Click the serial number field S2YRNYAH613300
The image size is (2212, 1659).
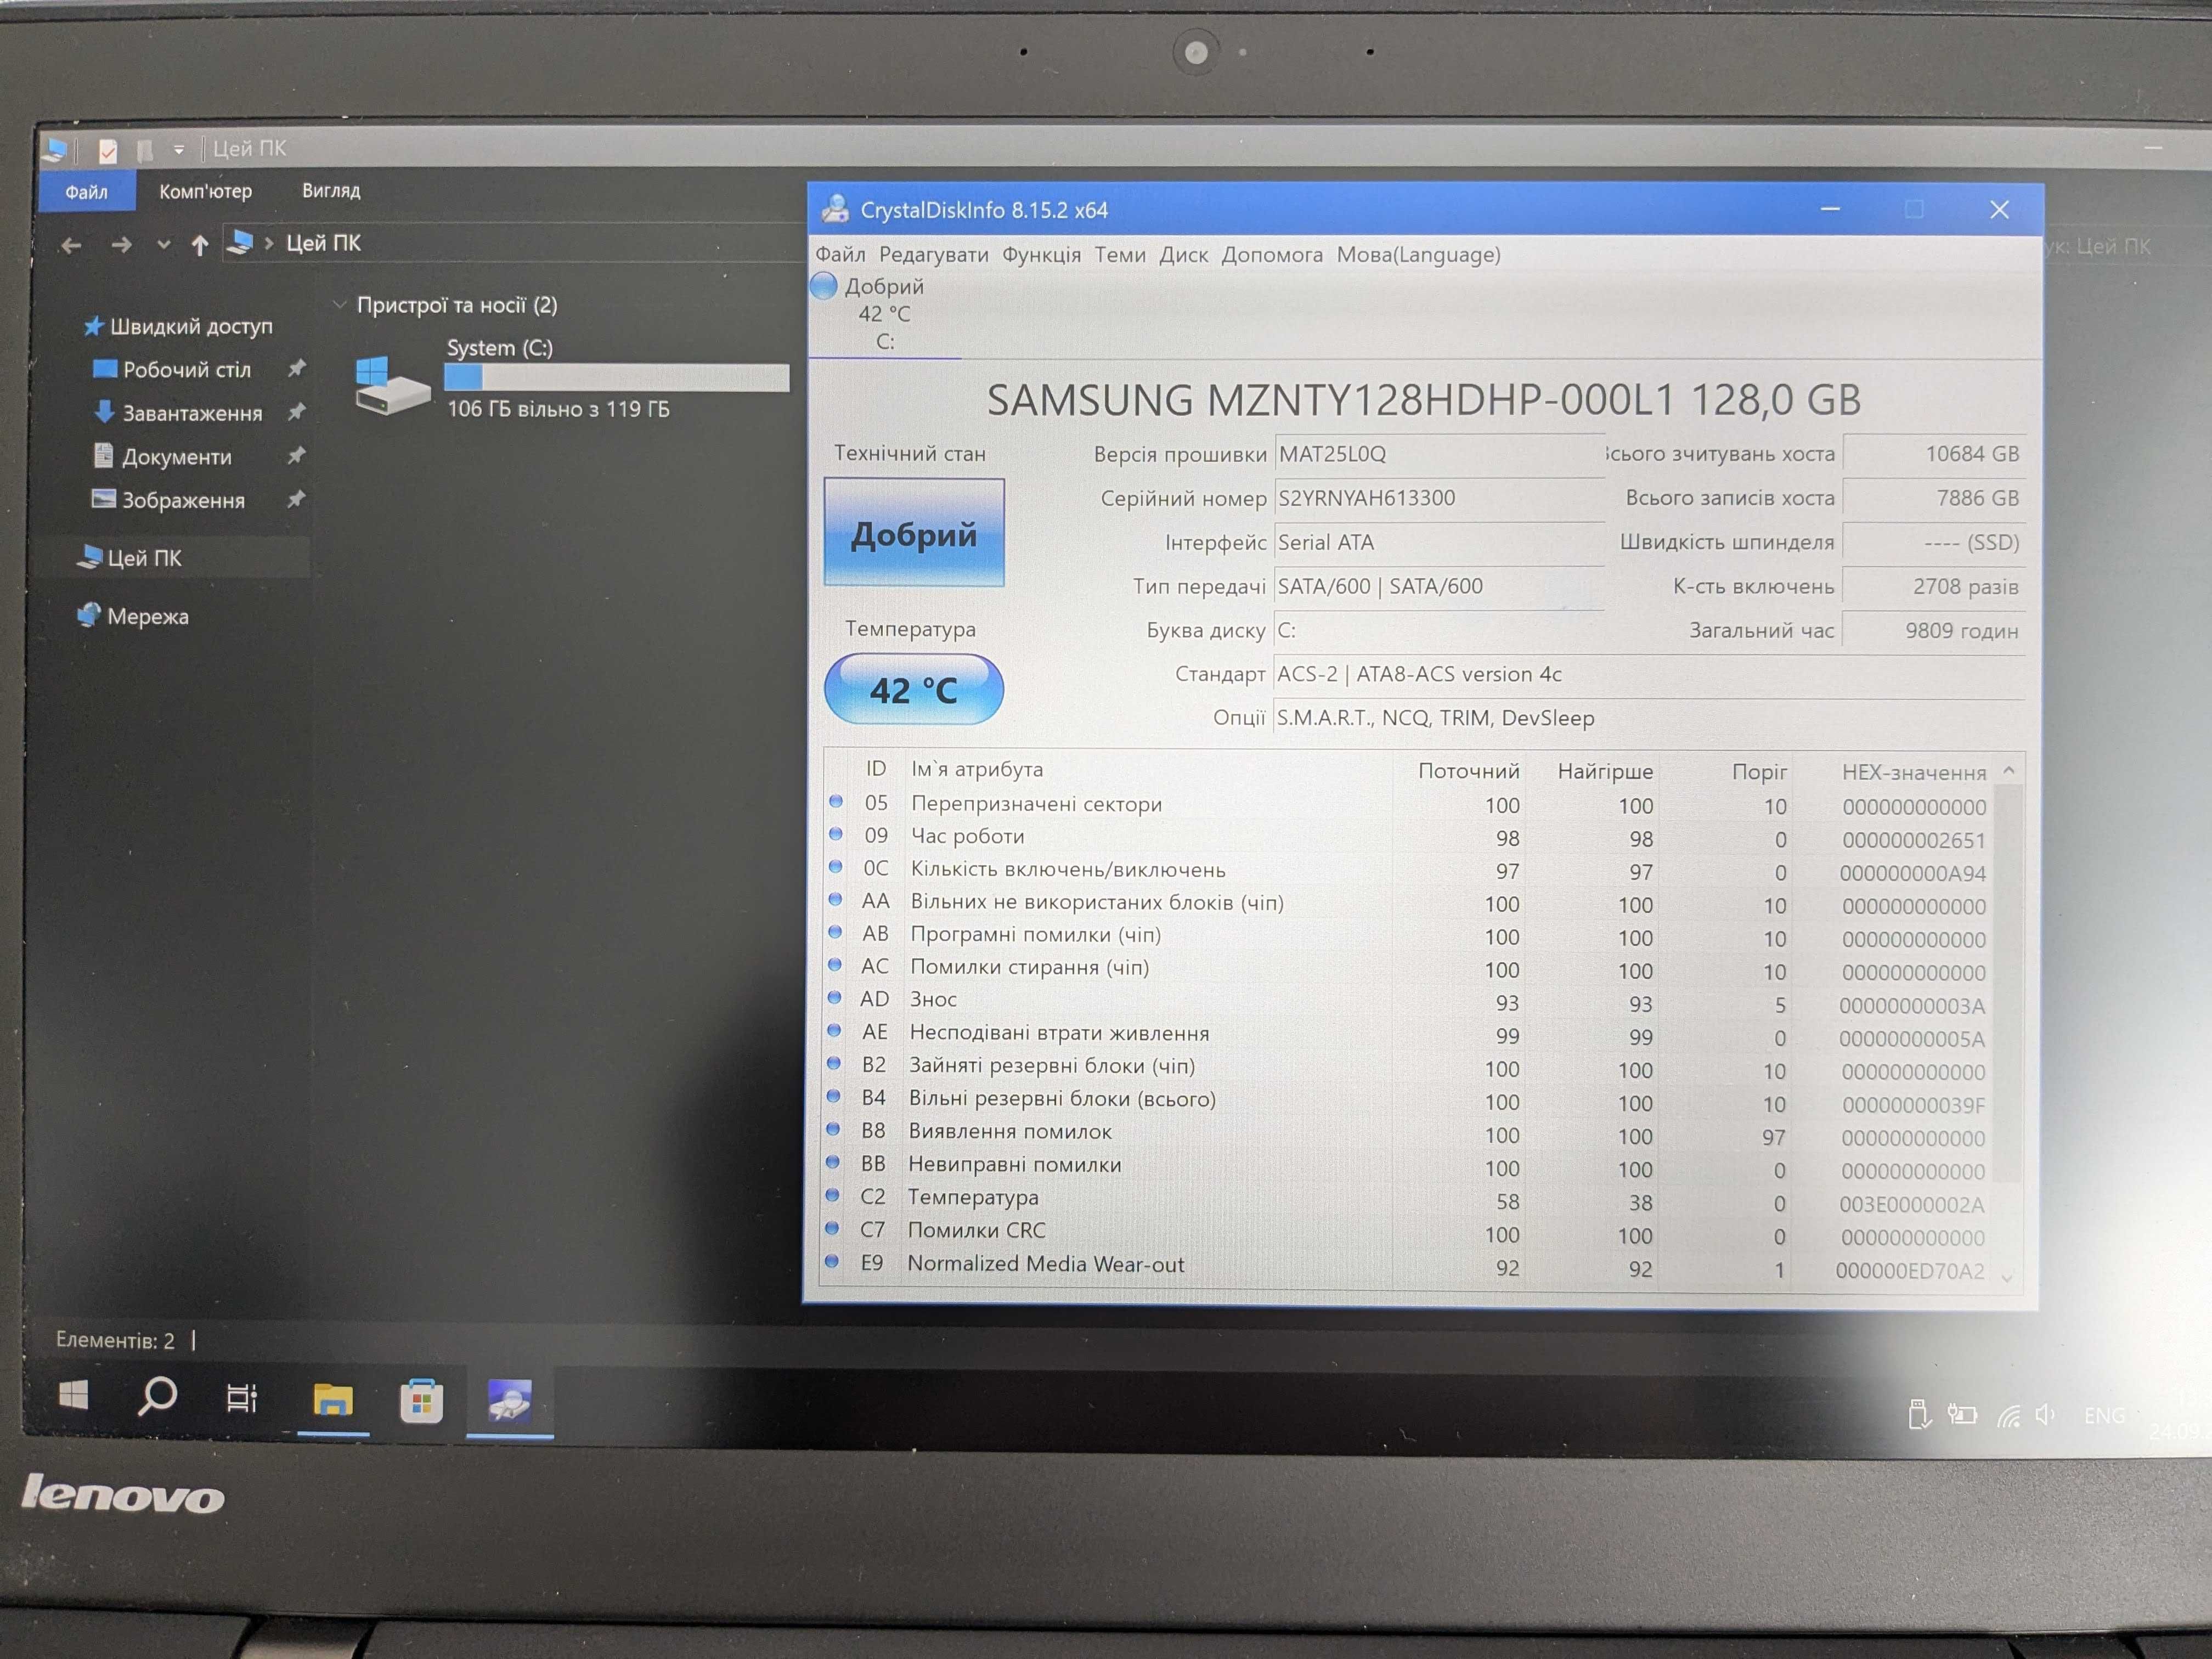[1439, 498]
